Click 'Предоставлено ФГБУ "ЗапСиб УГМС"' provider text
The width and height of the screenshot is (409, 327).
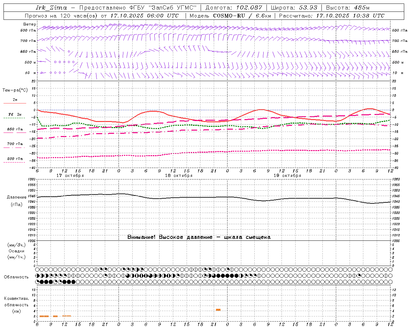(x=138, y=8)
